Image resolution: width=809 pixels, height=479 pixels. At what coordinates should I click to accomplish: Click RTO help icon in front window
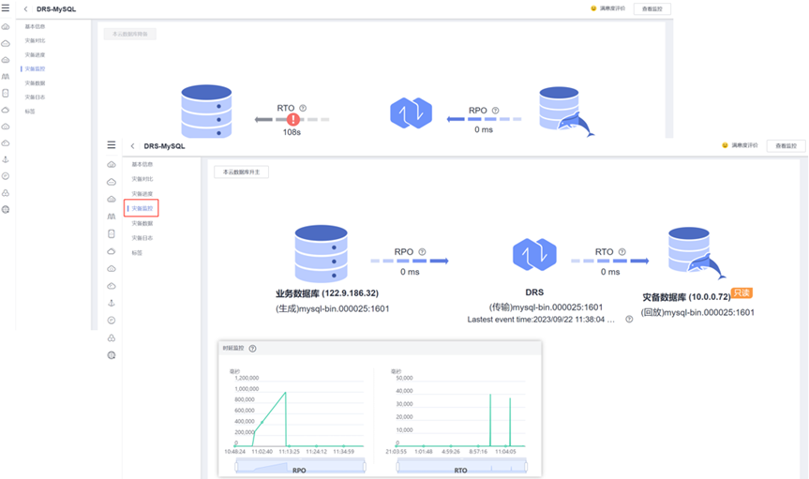coord(622,252)
